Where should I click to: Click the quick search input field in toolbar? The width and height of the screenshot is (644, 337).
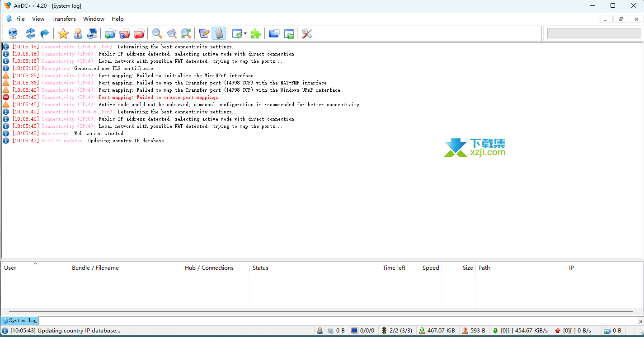[x=594, y=33]
